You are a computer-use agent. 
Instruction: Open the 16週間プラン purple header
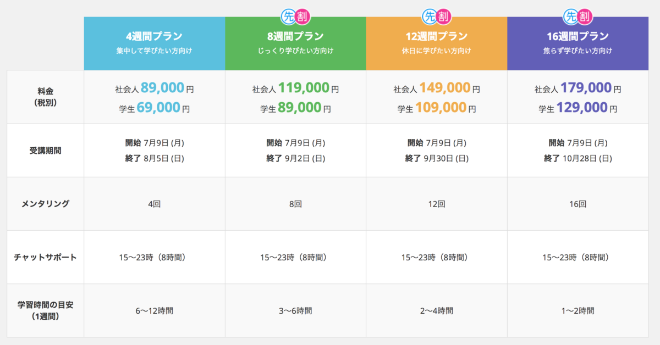[577, 43]
